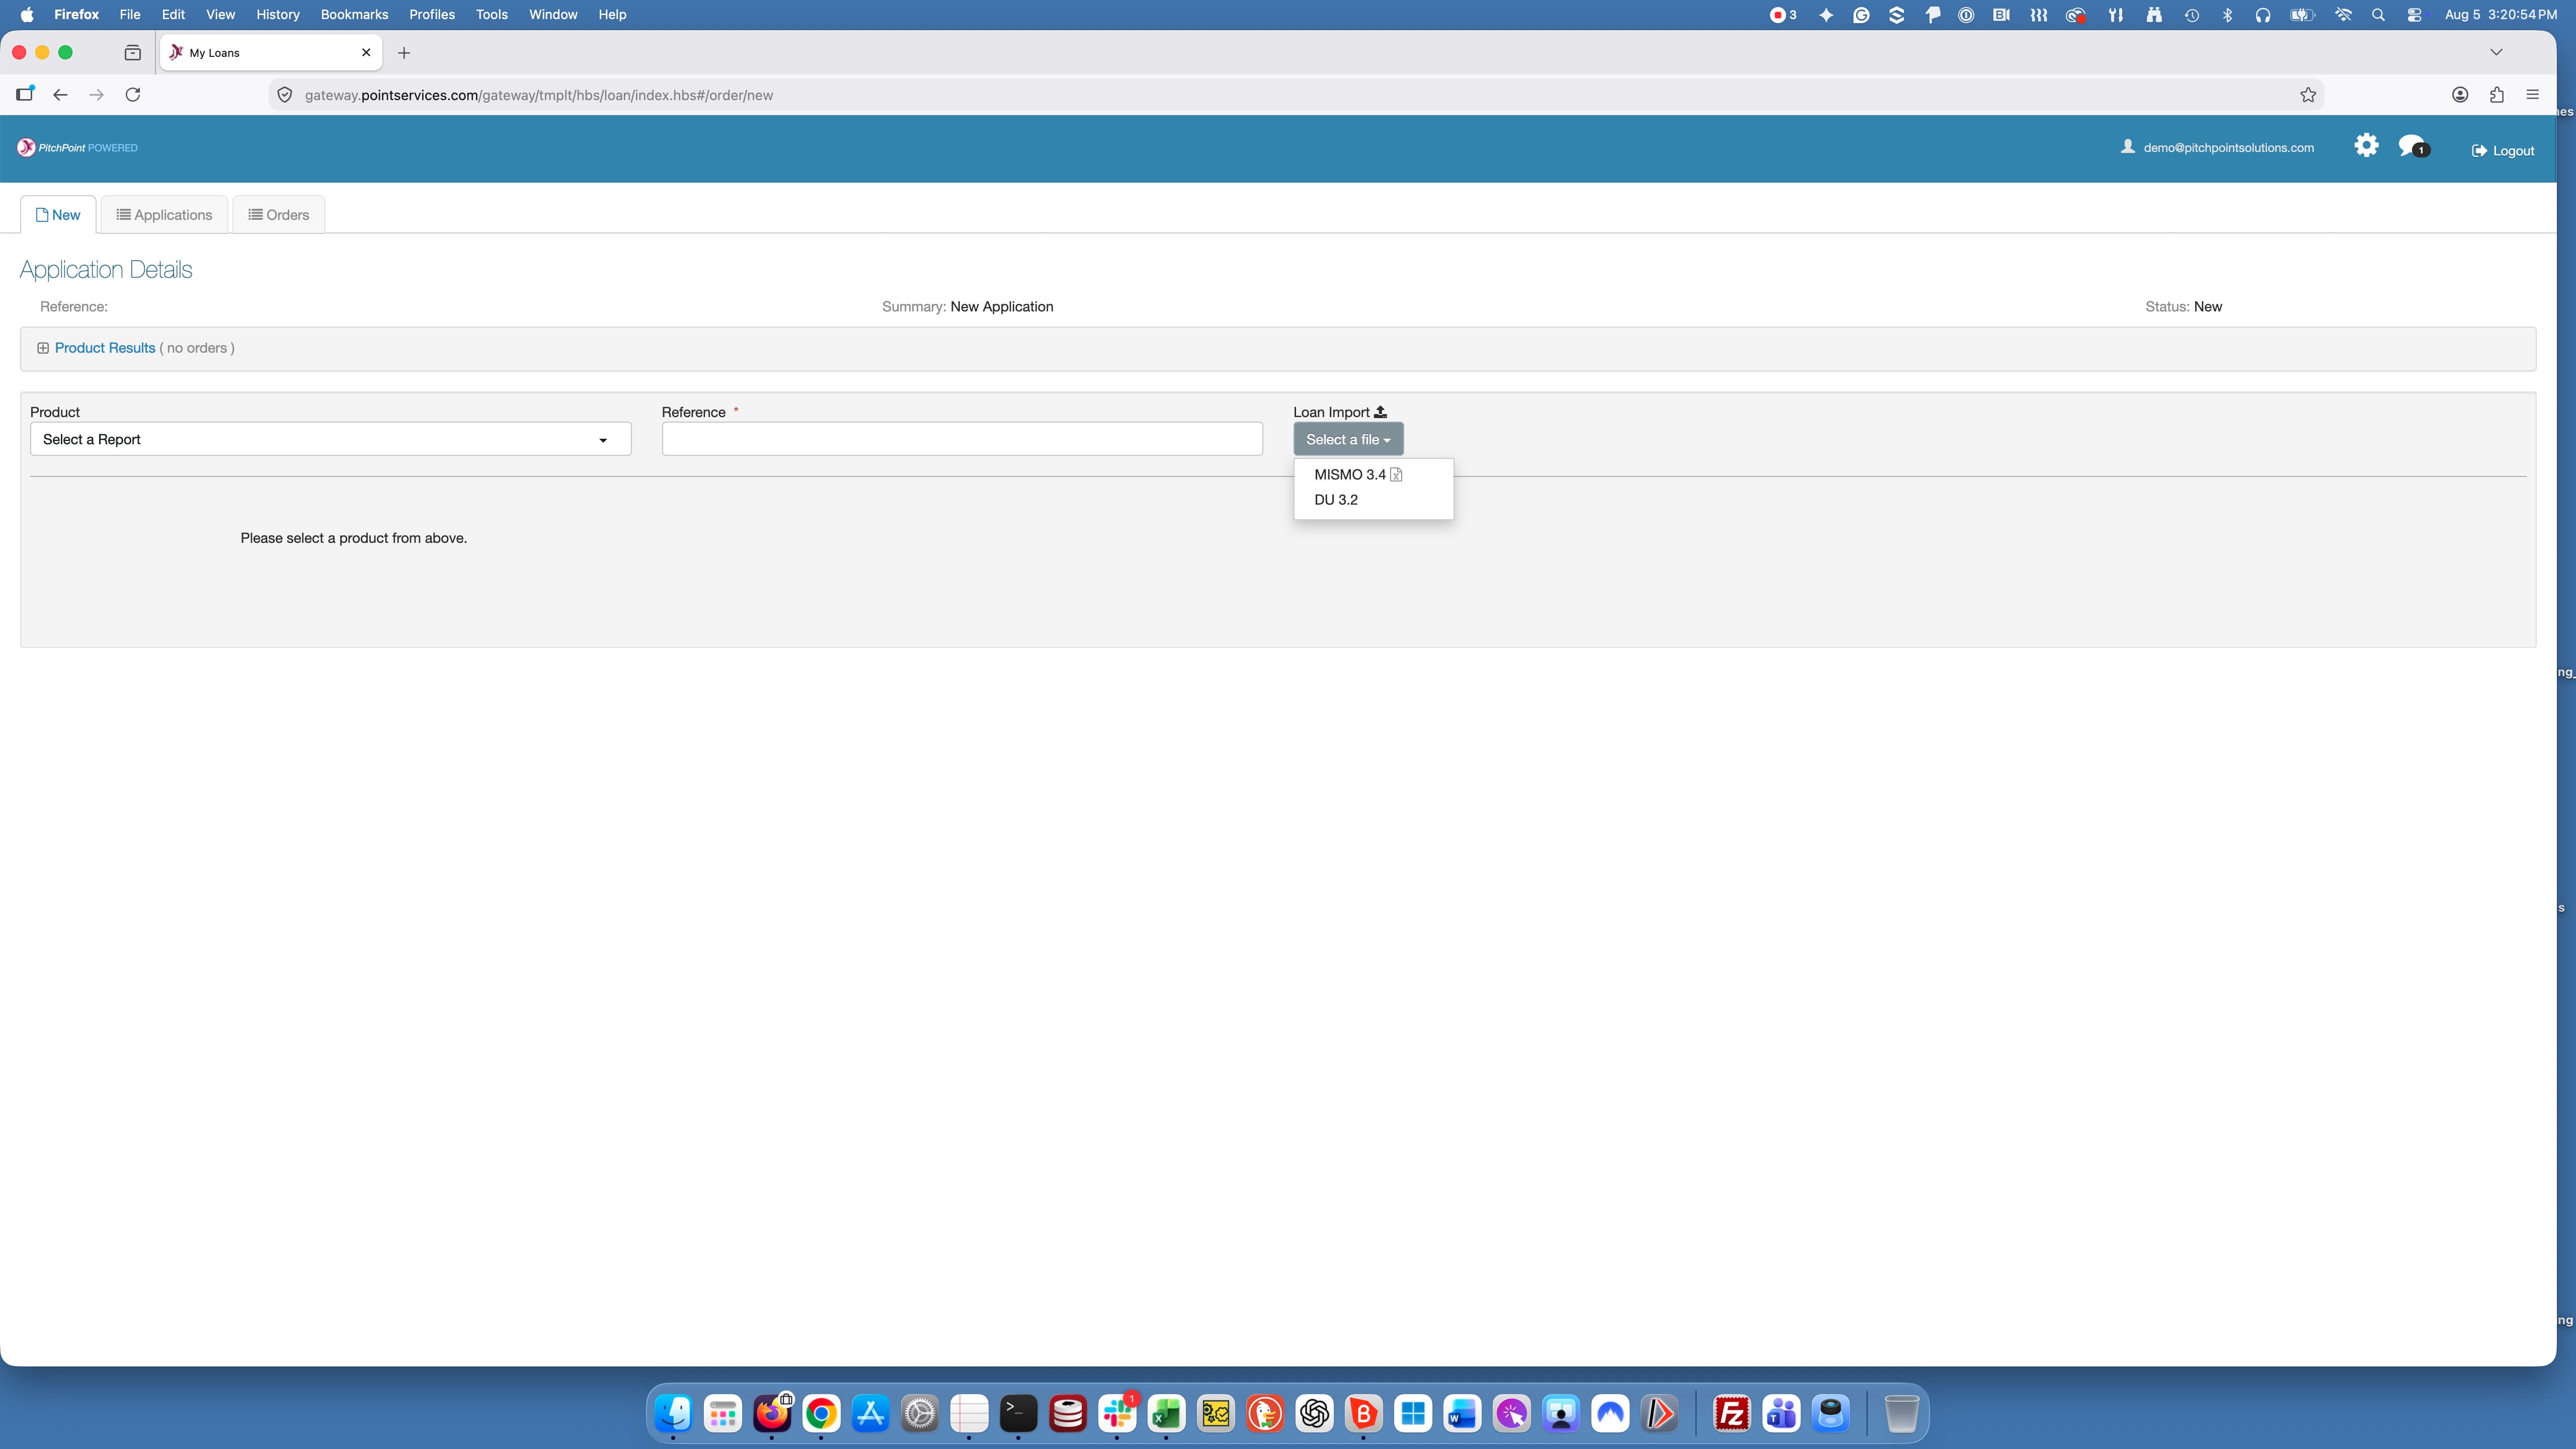Image resolution: width=2576 pixels, height=1449 pixels.
Task: Click the site security shield icon
Action: (285, 95)
